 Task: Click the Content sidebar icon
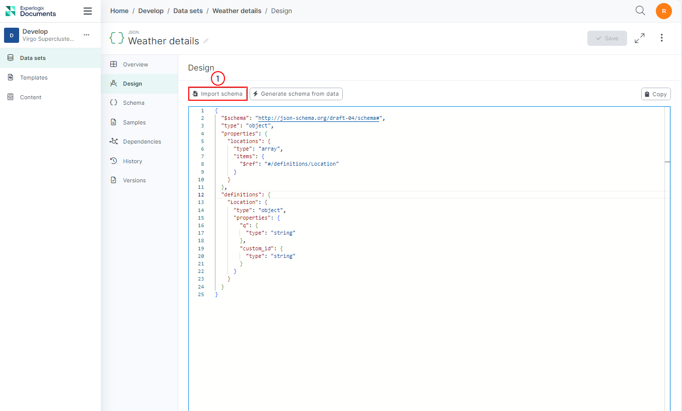11,97
